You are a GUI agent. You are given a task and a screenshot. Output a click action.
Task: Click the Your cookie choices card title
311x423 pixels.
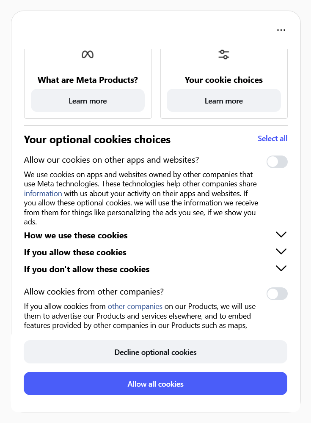click(x=223, y=80)
